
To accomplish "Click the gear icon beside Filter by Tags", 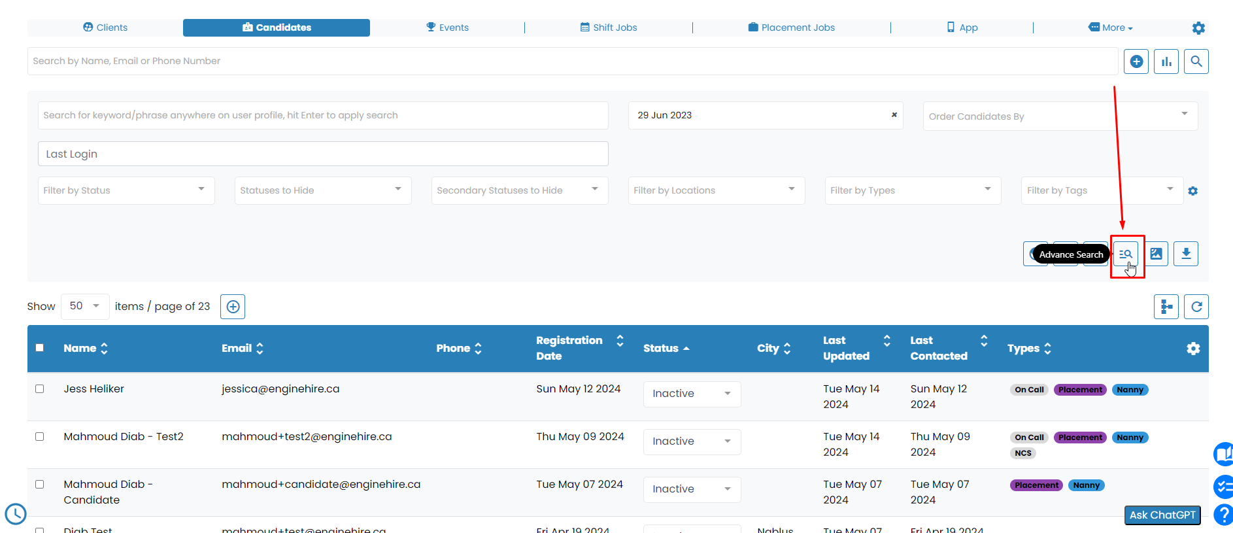I will pos(1192,191).
